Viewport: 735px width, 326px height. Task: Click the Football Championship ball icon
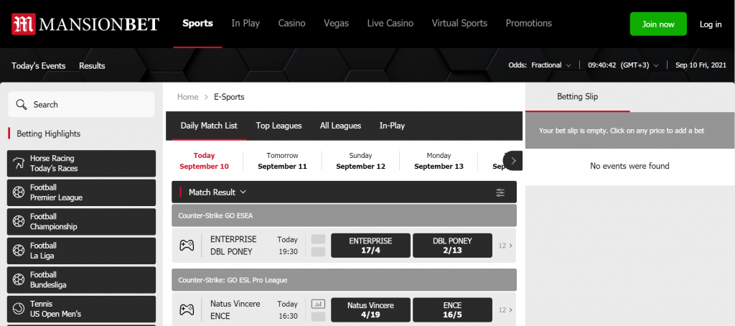[x=19, y=221]
